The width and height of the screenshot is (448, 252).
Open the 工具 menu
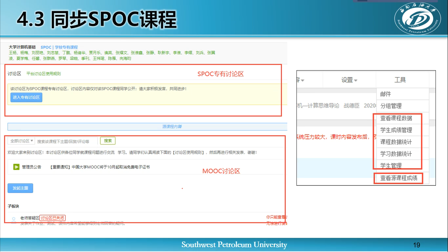400,80
